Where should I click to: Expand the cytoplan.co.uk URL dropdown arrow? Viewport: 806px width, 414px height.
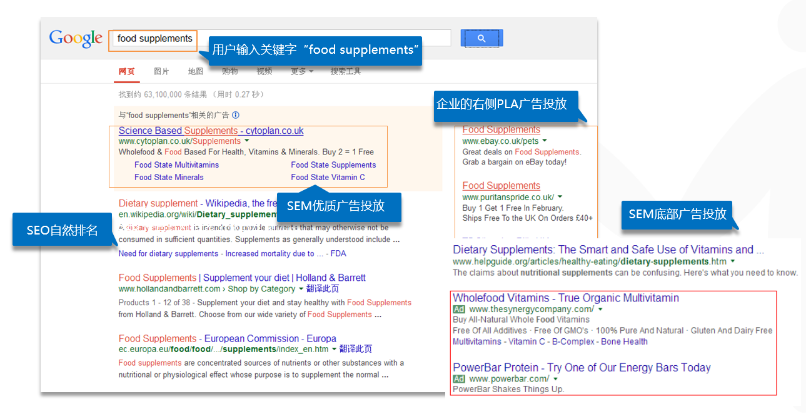click(x=247, y=142)
